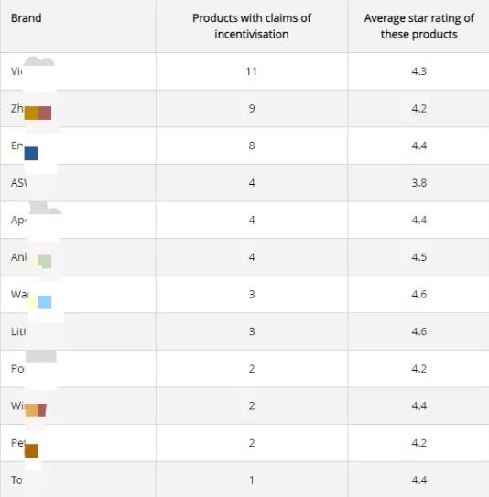Image resolution: width=489 pixels, height=497 pixels.
Task: Click the light blue square in the Wa row
Action: coord(45,302)
